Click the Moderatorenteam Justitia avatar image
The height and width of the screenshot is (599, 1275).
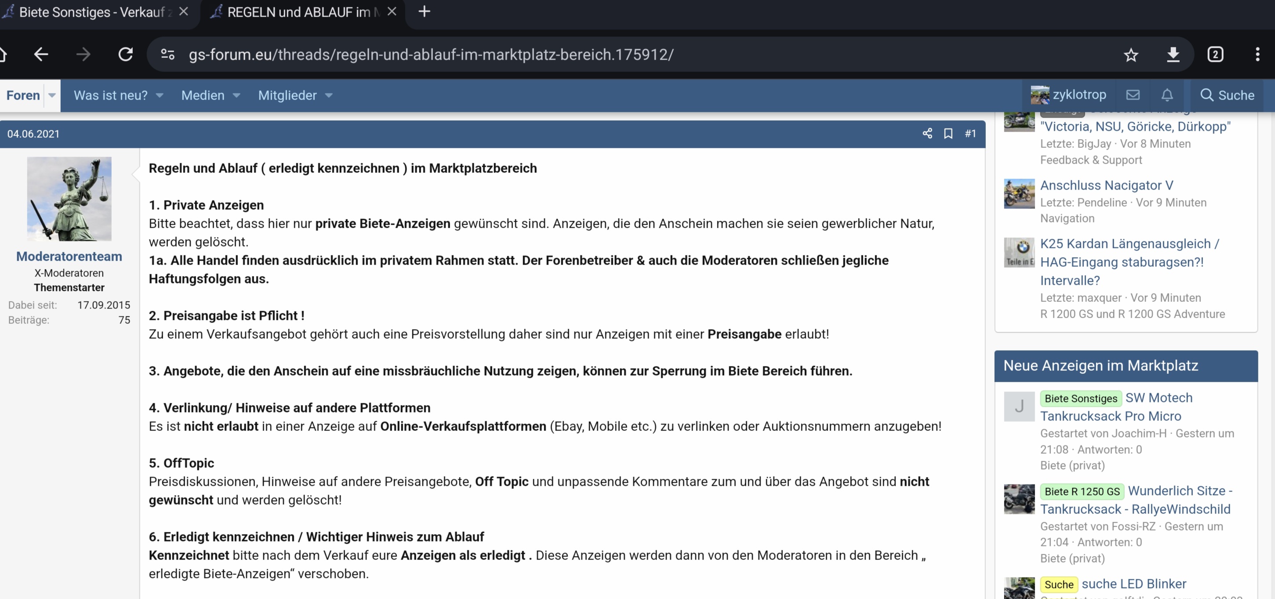click(69, 199)
